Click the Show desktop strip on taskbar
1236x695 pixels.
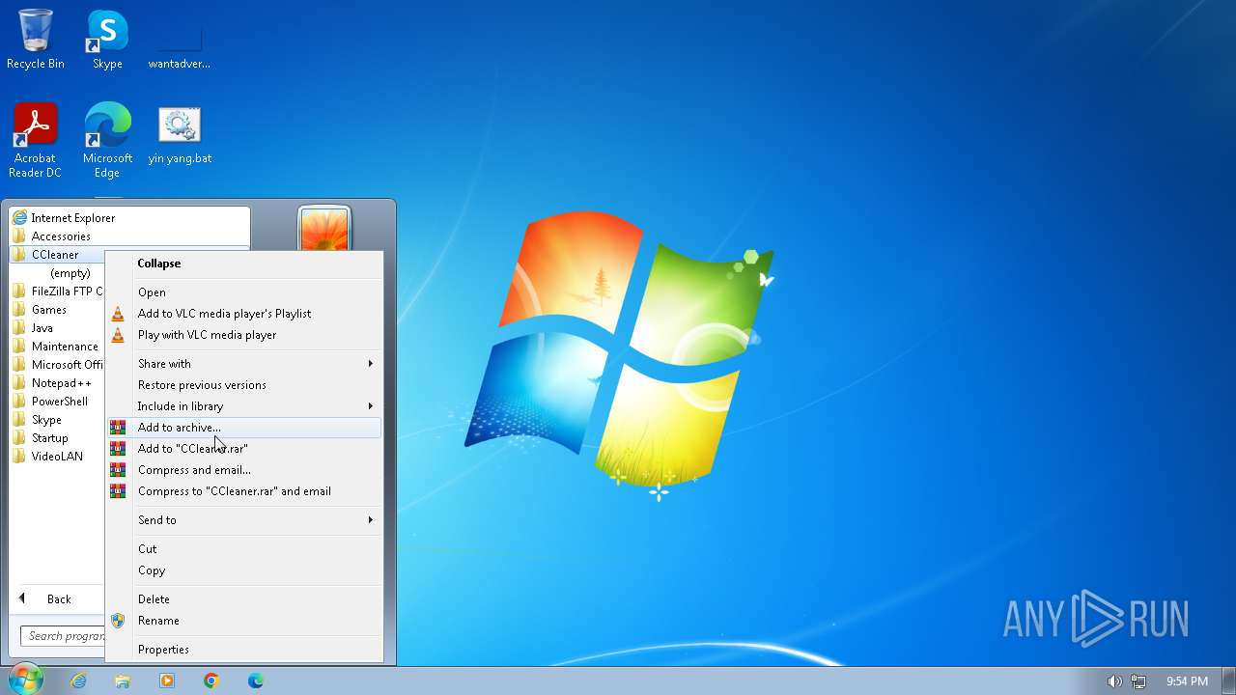[1228, 681]
